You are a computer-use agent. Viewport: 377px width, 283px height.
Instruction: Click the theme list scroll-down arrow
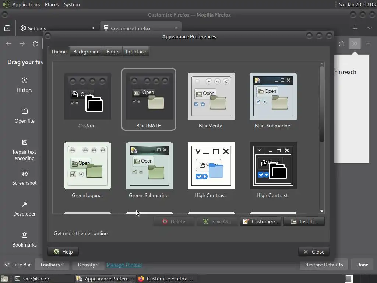pos(322,211)
